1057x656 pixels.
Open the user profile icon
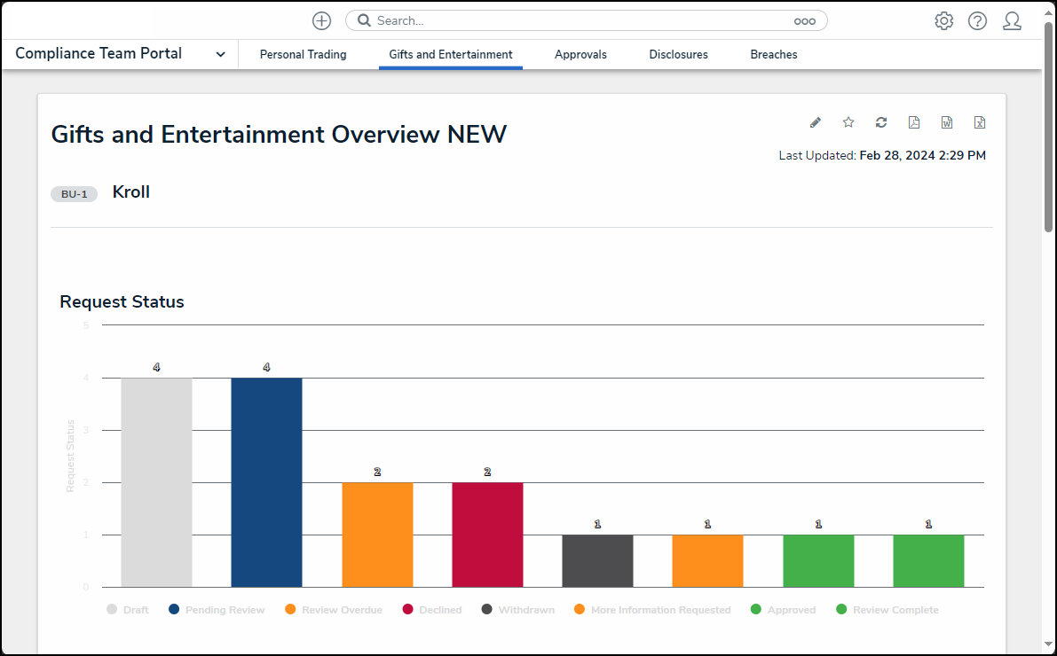tap(1012, 21)
